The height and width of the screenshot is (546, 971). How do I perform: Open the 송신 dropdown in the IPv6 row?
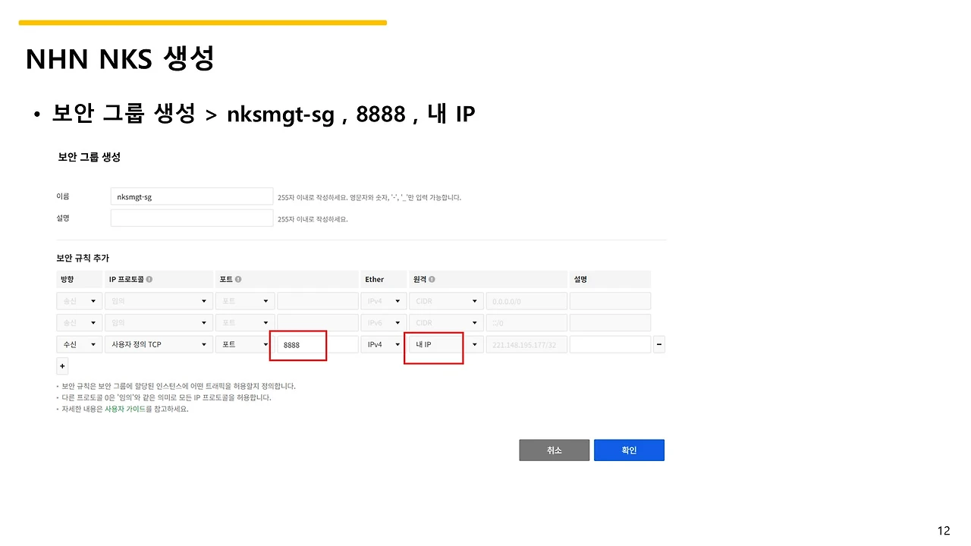80,322
